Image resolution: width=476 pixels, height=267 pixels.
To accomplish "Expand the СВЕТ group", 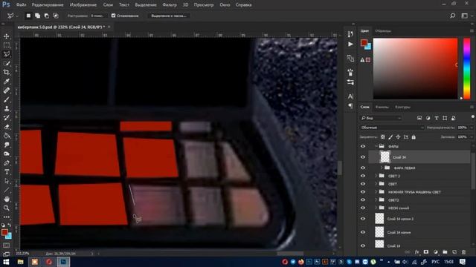I will 376,184.
